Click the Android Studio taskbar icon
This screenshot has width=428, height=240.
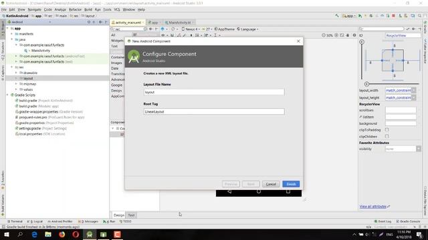[90, 234]
